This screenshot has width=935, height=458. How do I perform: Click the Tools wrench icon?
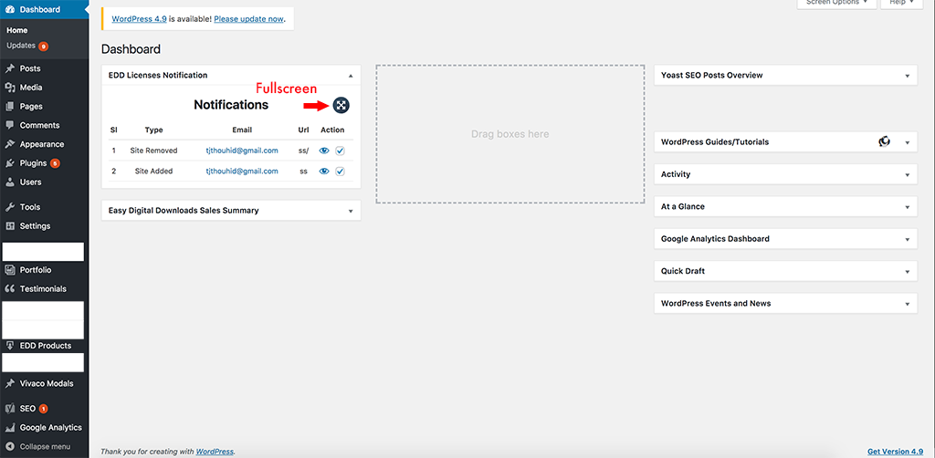[x=9, y=207]
